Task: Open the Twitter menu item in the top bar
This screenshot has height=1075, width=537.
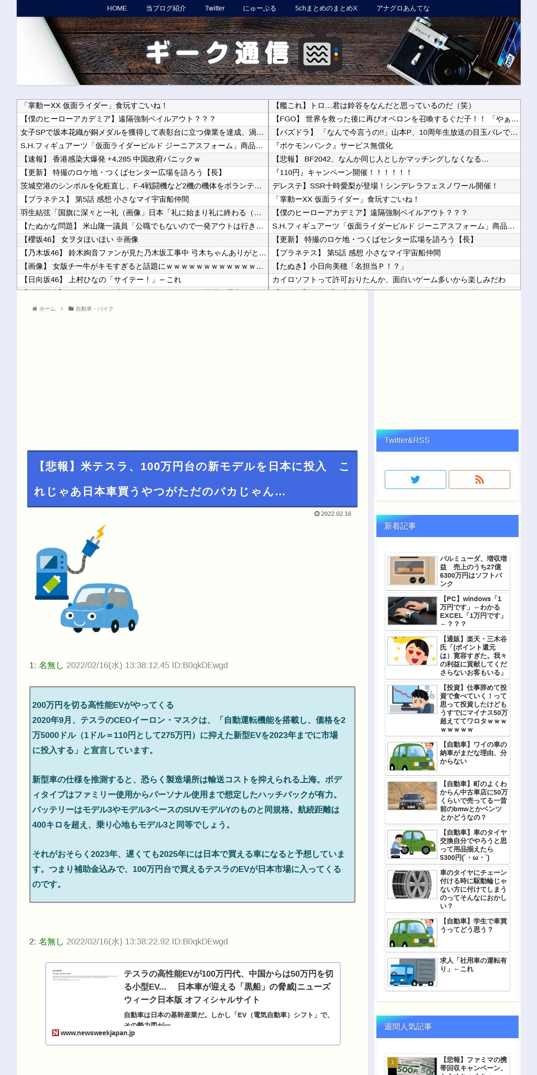Action: point(215,8)
